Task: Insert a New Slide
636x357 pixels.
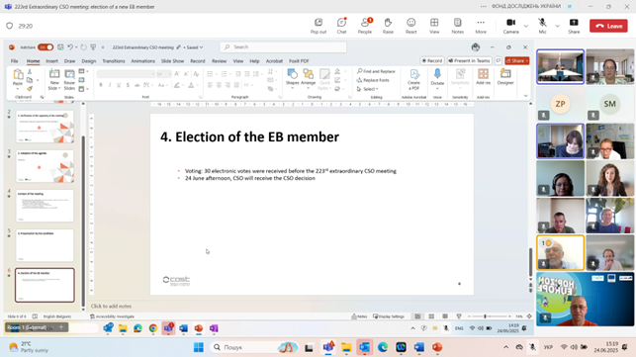Action: click(54, 79)
